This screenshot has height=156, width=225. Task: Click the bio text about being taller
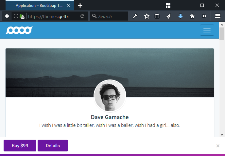pos(110,125)
